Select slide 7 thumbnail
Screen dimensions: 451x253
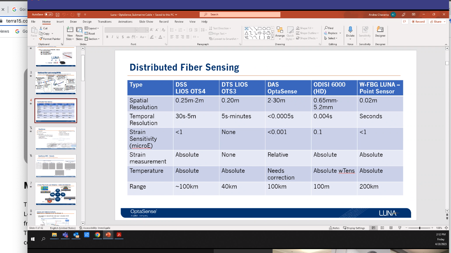(56, 194)
